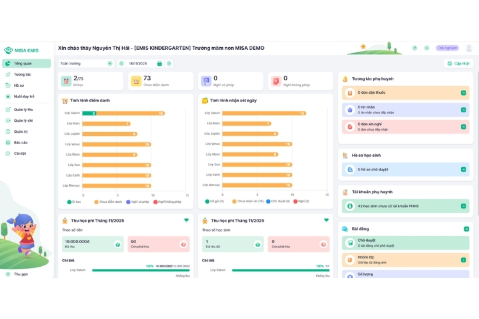Open the more options chat bubble icon
479x319 pixels.
point(426,48)
